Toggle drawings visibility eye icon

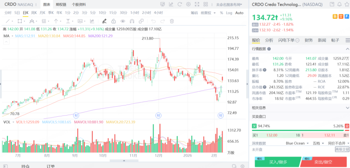pyautogui.click(x=123, y=21)
